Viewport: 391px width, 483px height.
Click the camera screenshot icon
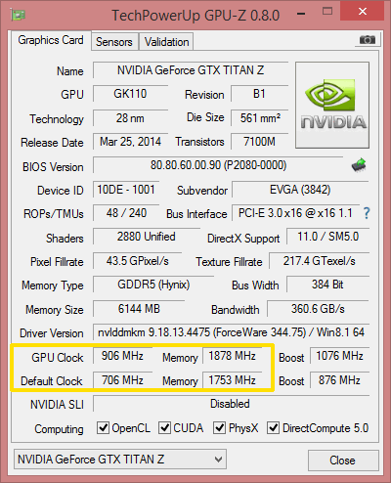point(368,40)
